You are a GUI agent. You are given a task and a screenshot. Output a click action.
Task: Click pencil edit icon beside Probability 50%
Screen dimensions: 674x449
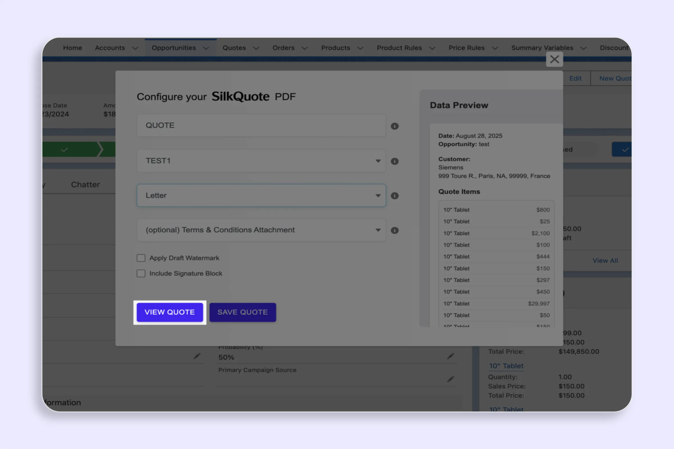coord(450,356)
